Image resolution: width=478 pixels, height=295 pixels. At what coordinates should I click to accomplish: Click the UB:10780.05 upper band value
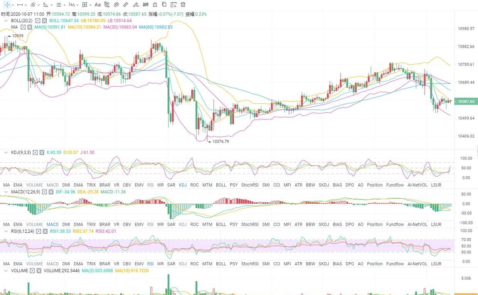click(x=93, y=20)
